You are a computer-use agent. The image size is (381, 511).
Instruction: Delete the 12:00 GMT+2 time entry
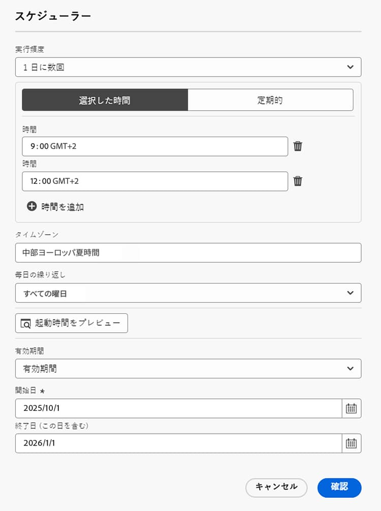point(298,181)
